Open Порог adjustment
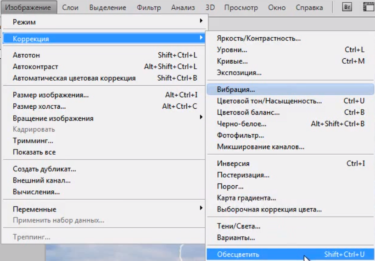This screenshot has height=261, width=375. [291, 186]
